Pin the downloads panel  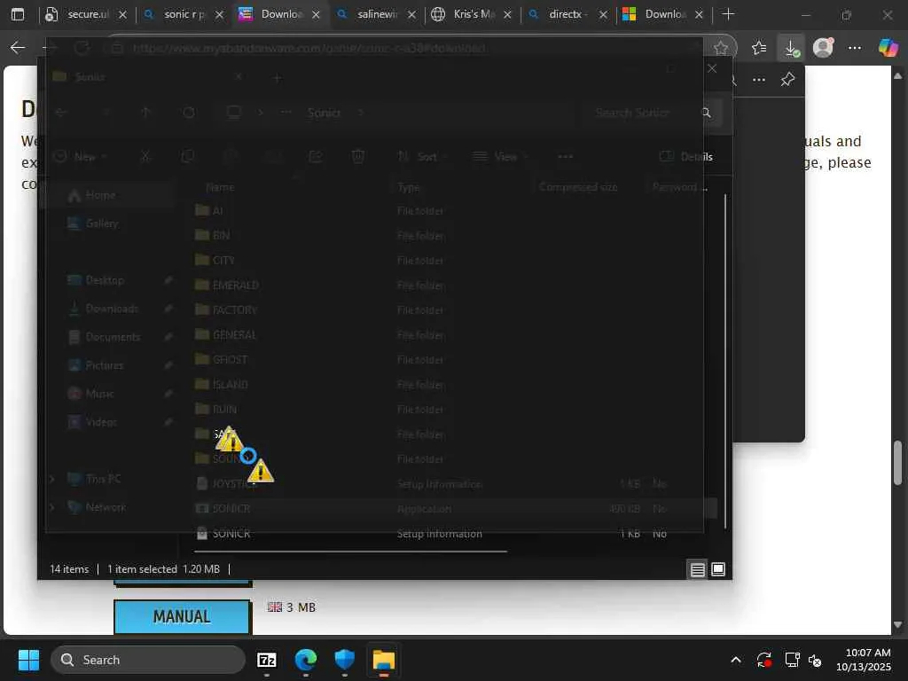787,79
